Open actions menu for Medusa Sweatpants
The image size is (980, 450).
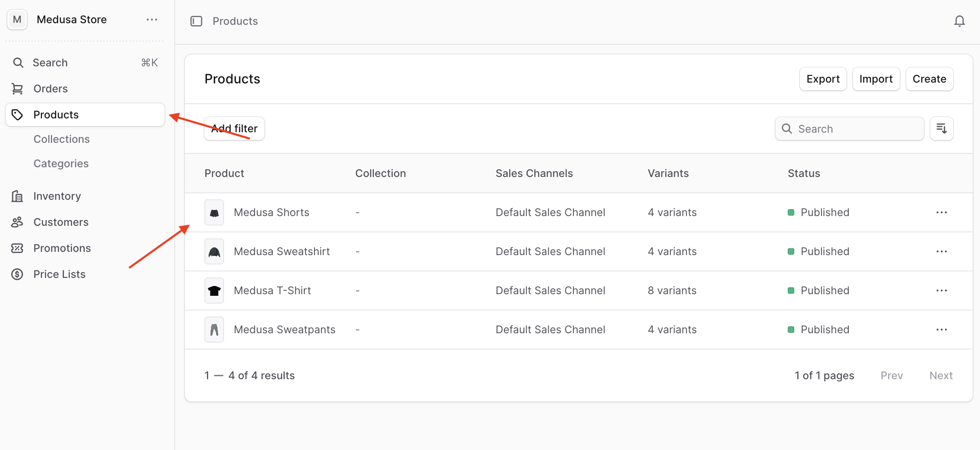tap(941, 330)
